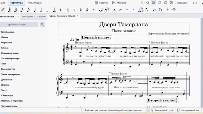Open the Микшер mixer panel
203x114 pixels.
tap(119, 3)
